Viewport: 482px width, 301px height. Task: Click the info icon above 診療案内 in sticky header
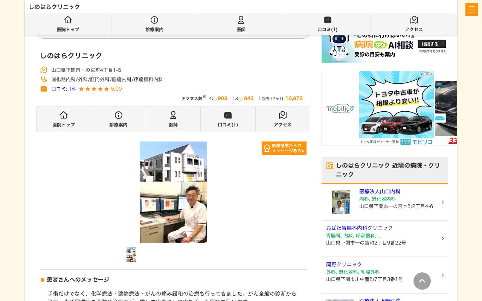(154, 20)
